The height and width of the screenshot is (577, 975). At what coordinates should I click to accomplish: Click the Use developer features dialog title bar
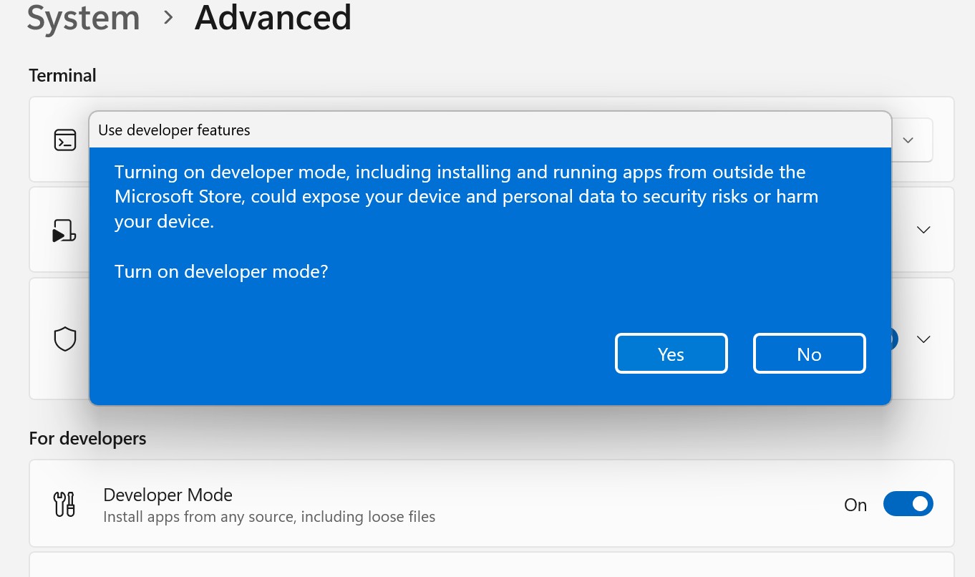(x=490, y=130)
